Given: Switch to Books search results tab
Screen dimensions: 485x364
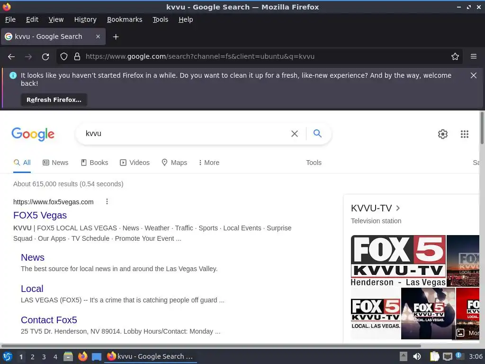Looking at the screenshot, I should tap(94, 163).
